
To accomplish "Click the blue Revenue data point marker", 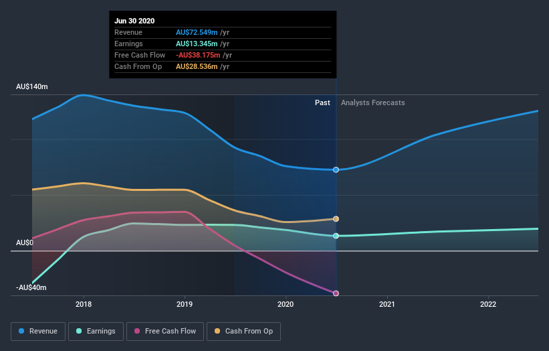I will (336, 169).
